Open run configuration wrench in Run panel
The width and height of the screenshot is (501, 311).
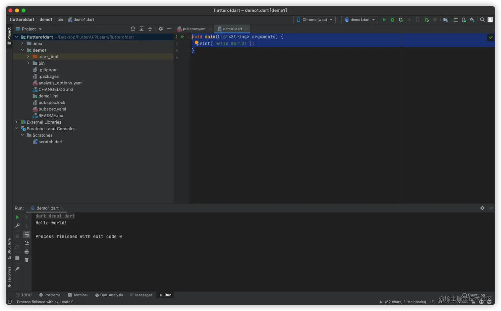[17, 226]
